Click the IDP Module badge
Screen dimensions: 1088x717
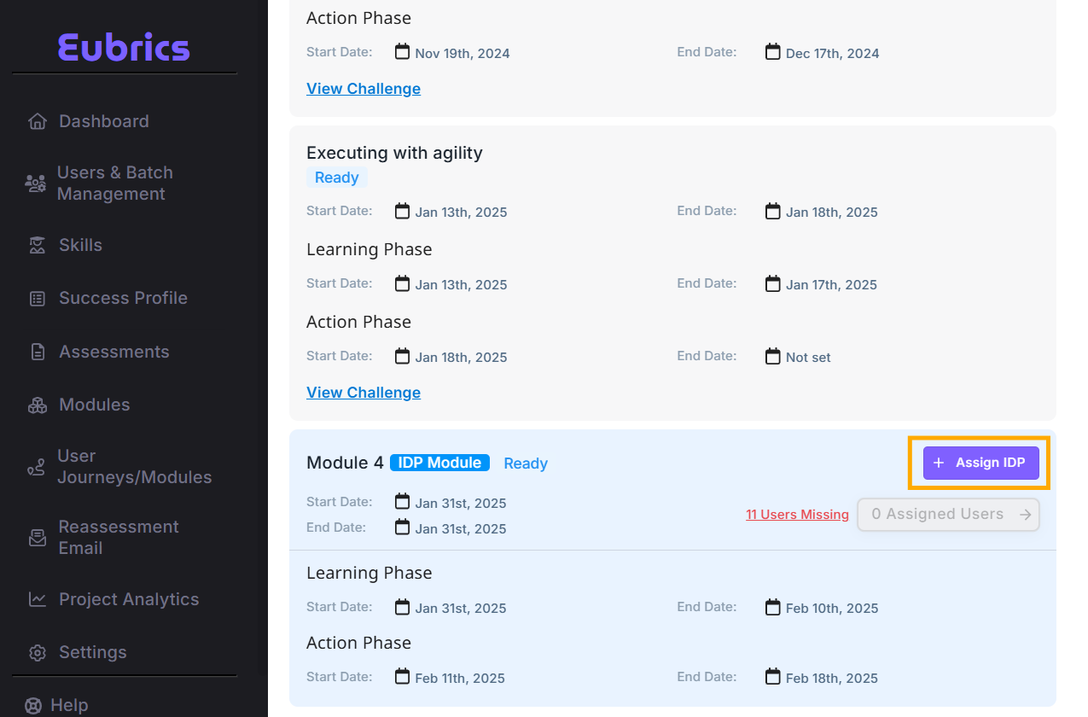[x=439, y=463]
